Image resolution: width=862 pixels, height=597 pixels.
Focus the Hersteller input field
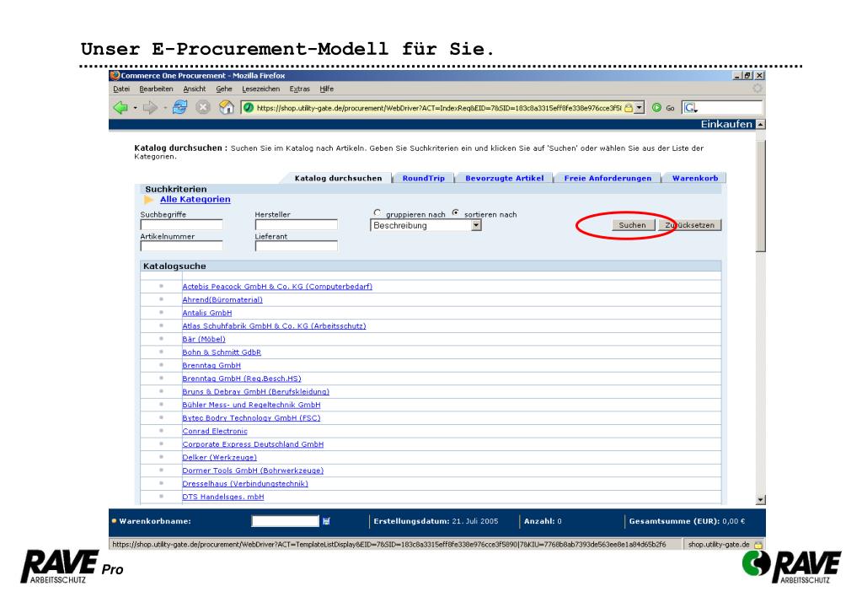[x=297, y=224]
